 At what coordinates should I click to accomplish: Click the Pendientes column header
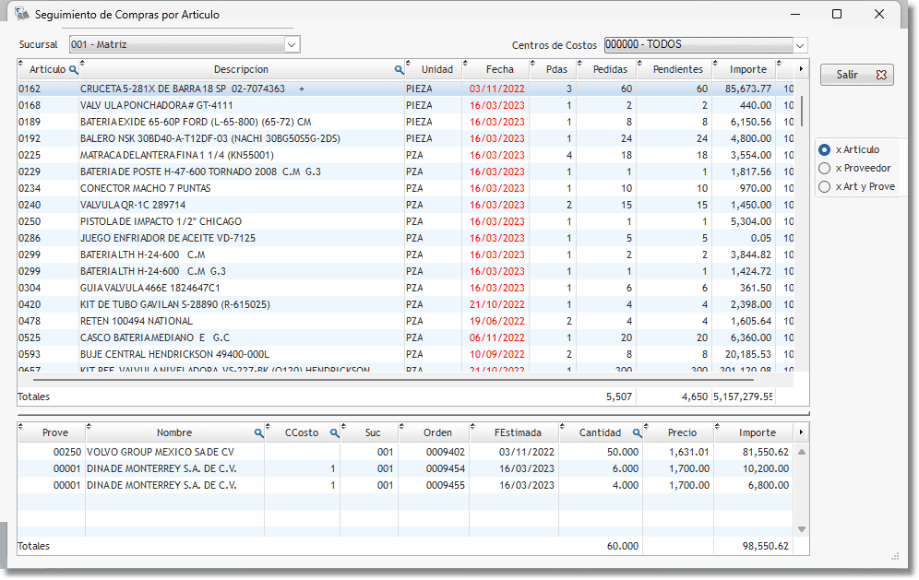tap(677, 69)
